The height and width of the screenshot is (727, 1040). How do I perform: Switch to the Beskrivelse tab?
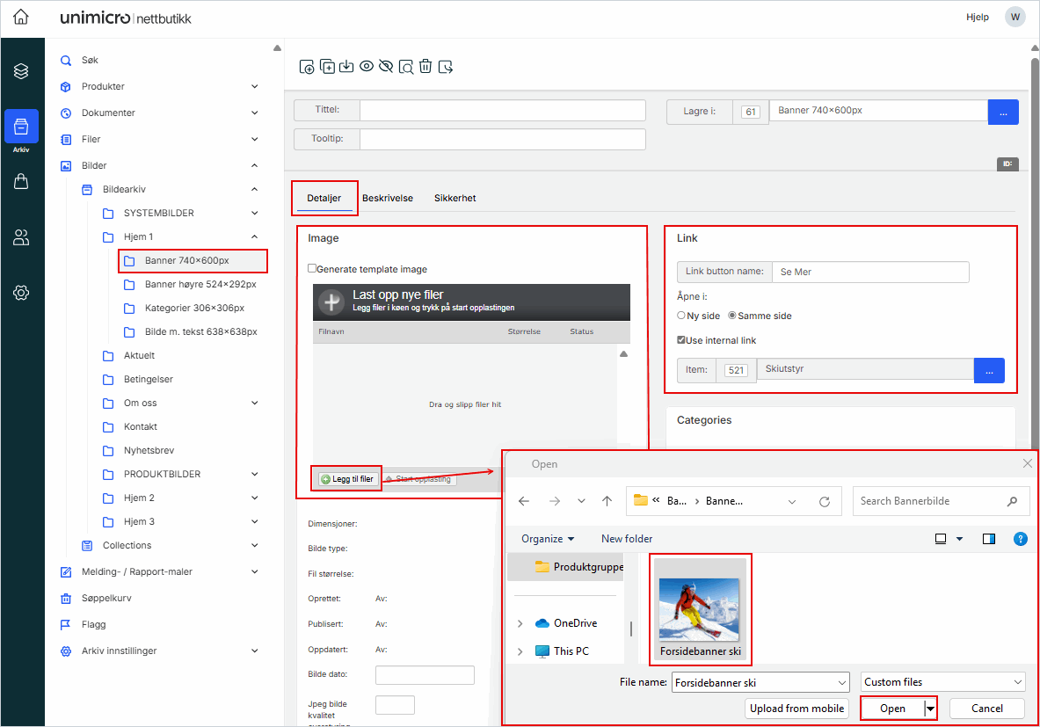point(387,199)
